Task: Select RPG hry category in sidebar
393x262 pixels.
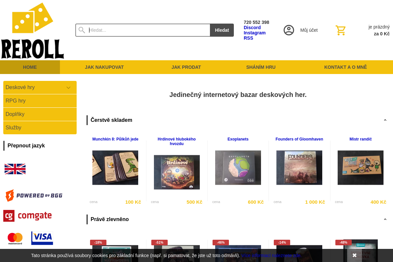Action: tap(40, 101)
